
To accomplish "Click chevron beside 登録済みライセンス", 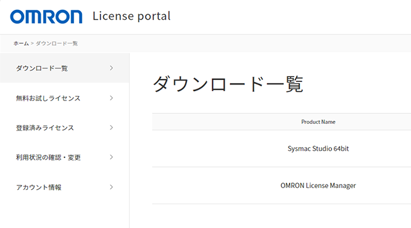I will (112, 128).
